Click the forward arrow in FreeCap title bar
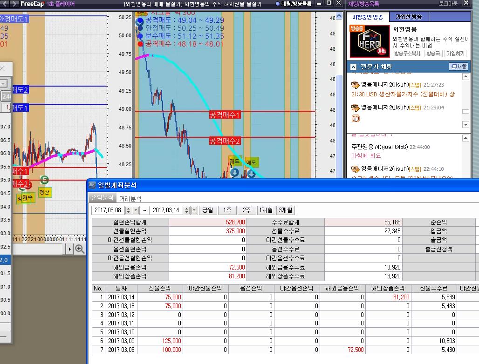479x364 pixels. [14, 4]
